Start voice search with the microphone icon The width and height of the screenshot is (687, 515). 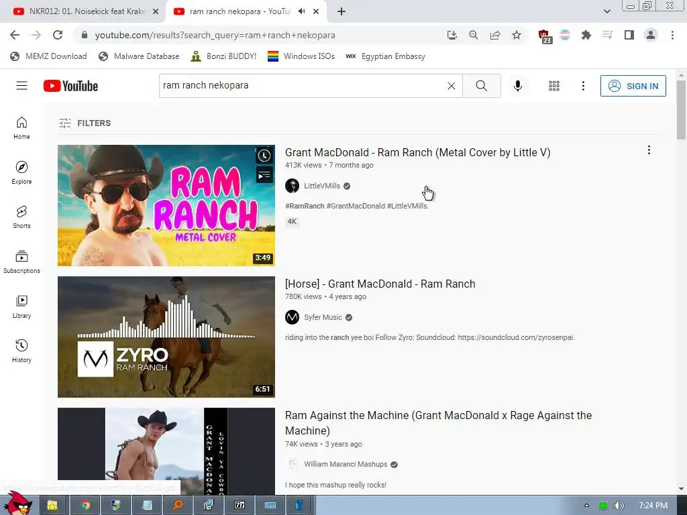[518, 86]
